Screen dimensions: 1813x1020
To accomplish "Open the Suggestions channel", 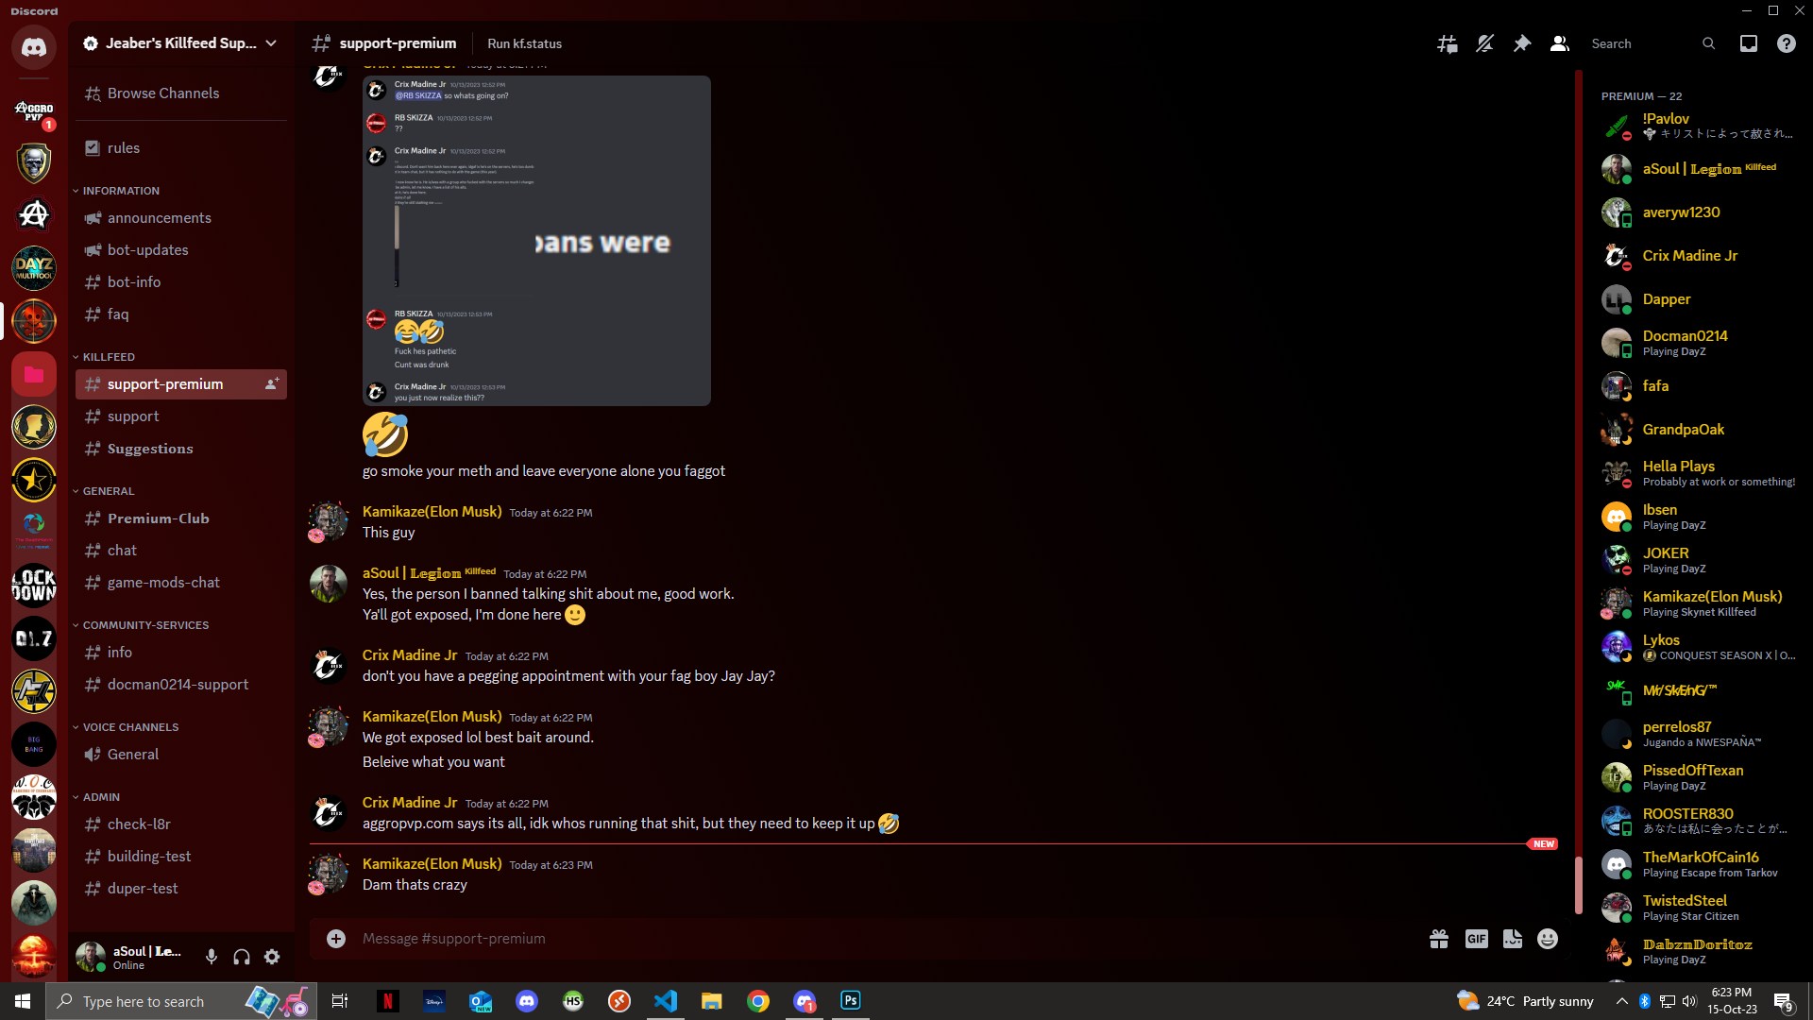I will (x=181, y=449).
